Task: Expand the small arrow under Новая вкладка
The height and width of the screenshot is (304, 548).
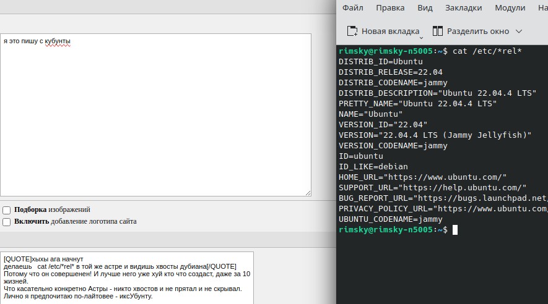Action: tap(421, 38)
